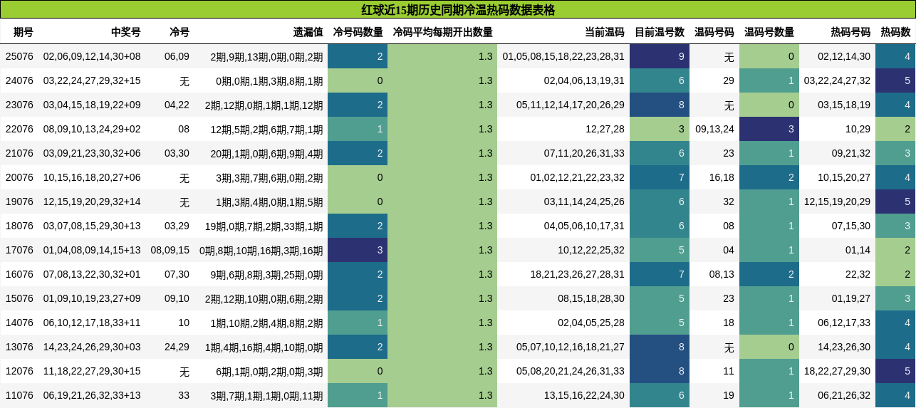This screenshot has width=916, height=408.
Task: Click period cell 16076
Action: (x=19, y=274)
